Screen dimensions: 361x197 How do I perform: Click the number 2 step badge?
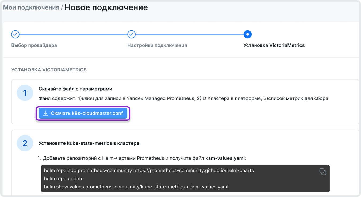click(x=25, y=143)
